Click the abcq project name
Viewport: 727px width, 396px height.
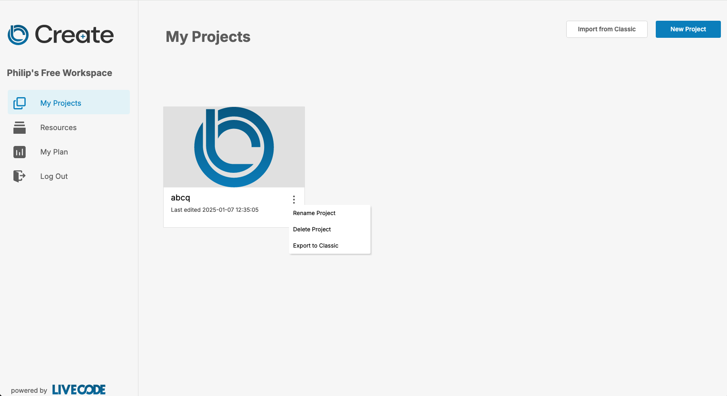point(180,198)
